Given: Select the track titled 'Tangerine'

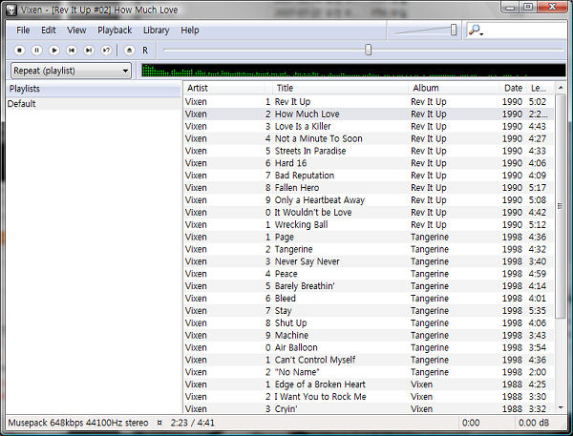Looking at the screenshot, I should tap(369, 249).
